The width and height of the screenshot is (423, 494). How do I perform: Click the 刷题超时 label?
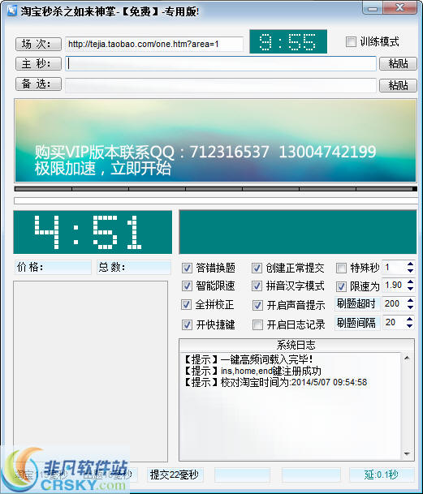click(356, 303)
